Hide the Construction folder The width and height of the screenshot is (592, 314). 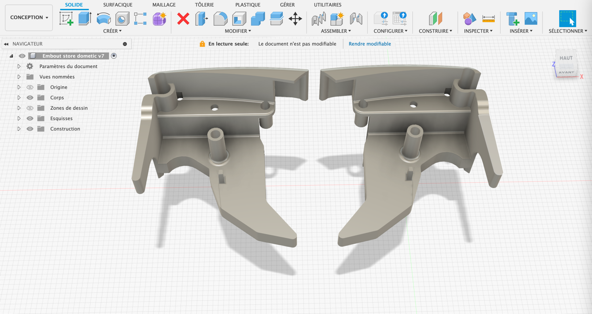(30, 129)
